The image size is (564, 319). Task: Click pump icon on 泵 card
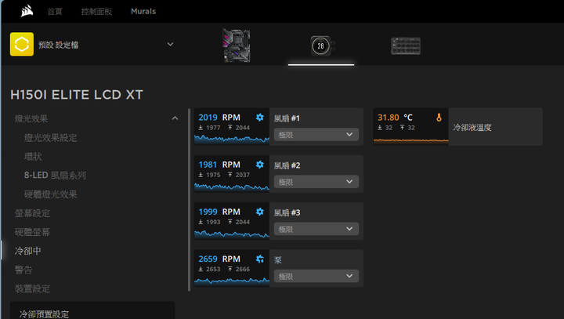point(260,259)
